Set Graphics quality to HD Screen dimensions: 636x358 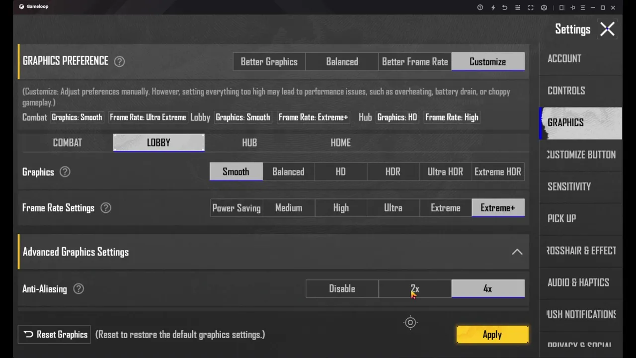point(340,172)
